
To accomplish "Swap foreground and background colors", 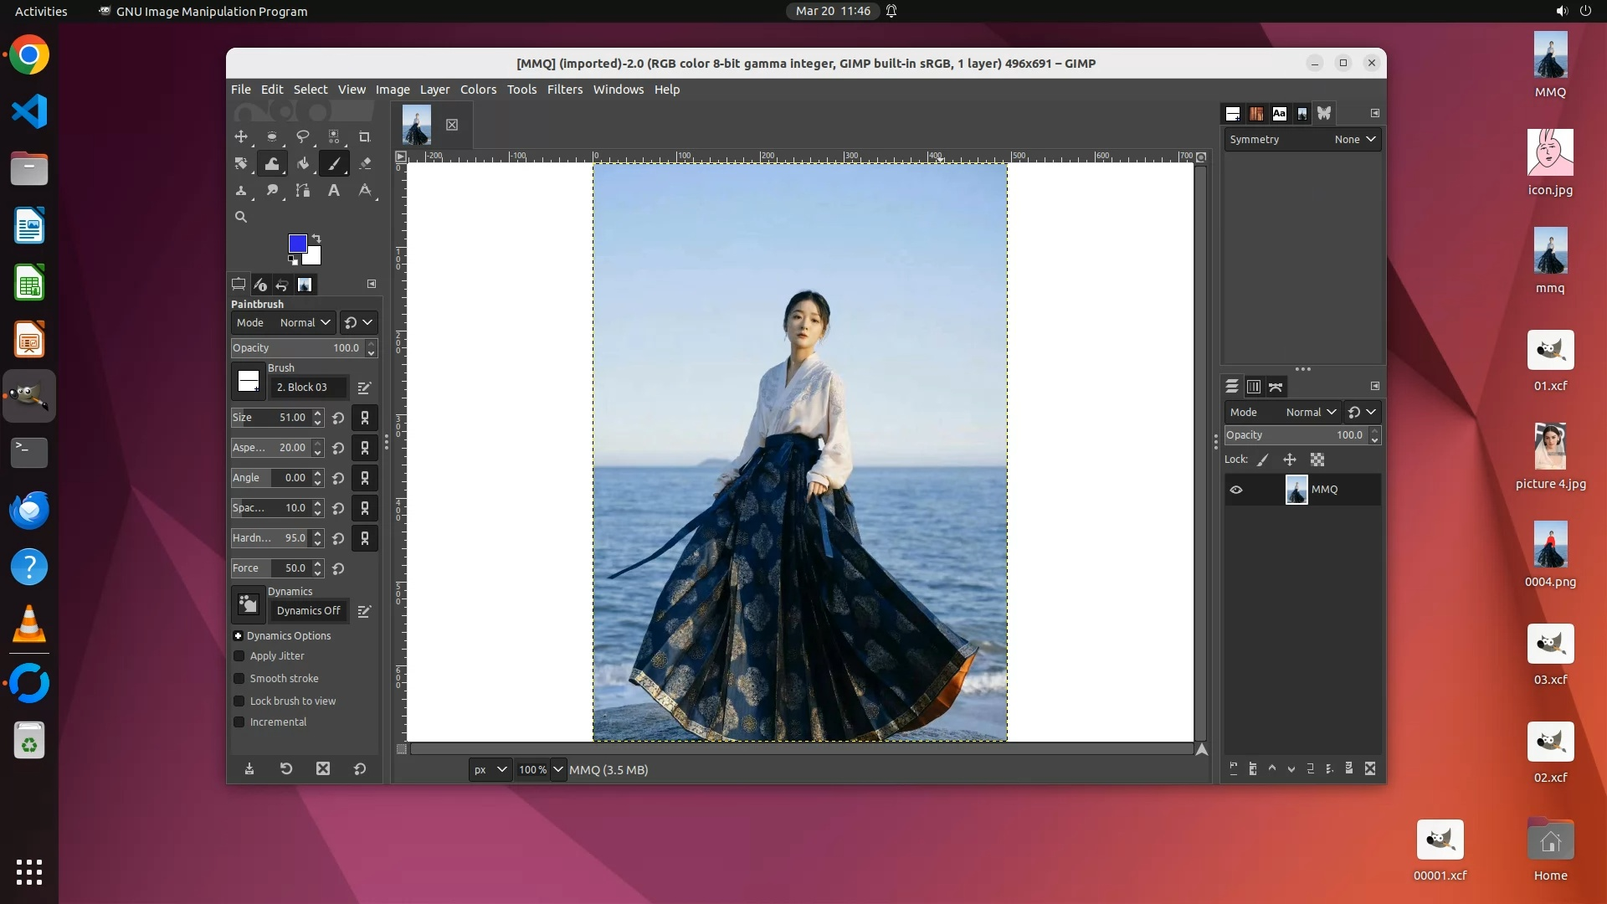I will point(316,239).
